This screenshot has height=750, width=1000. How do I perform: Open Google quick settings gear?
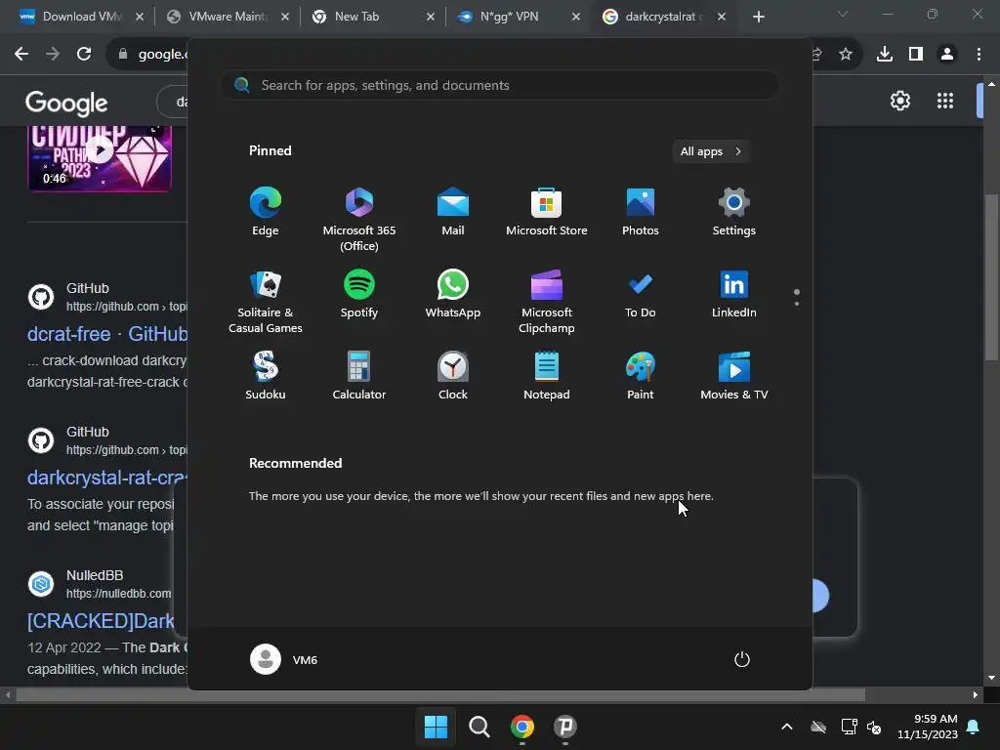pos(899,101)
